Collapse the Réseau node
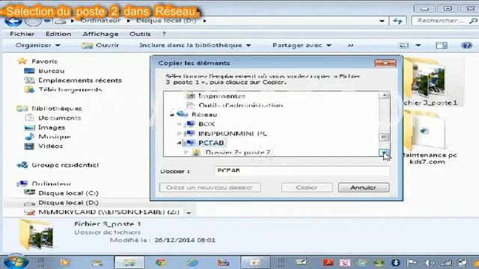Screen dimensions: 479x269 point(172,114)
